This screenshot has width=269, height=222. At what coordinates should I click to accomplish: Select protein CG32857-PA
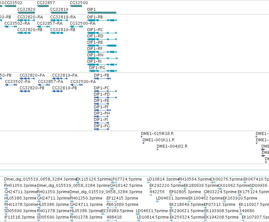44,85
